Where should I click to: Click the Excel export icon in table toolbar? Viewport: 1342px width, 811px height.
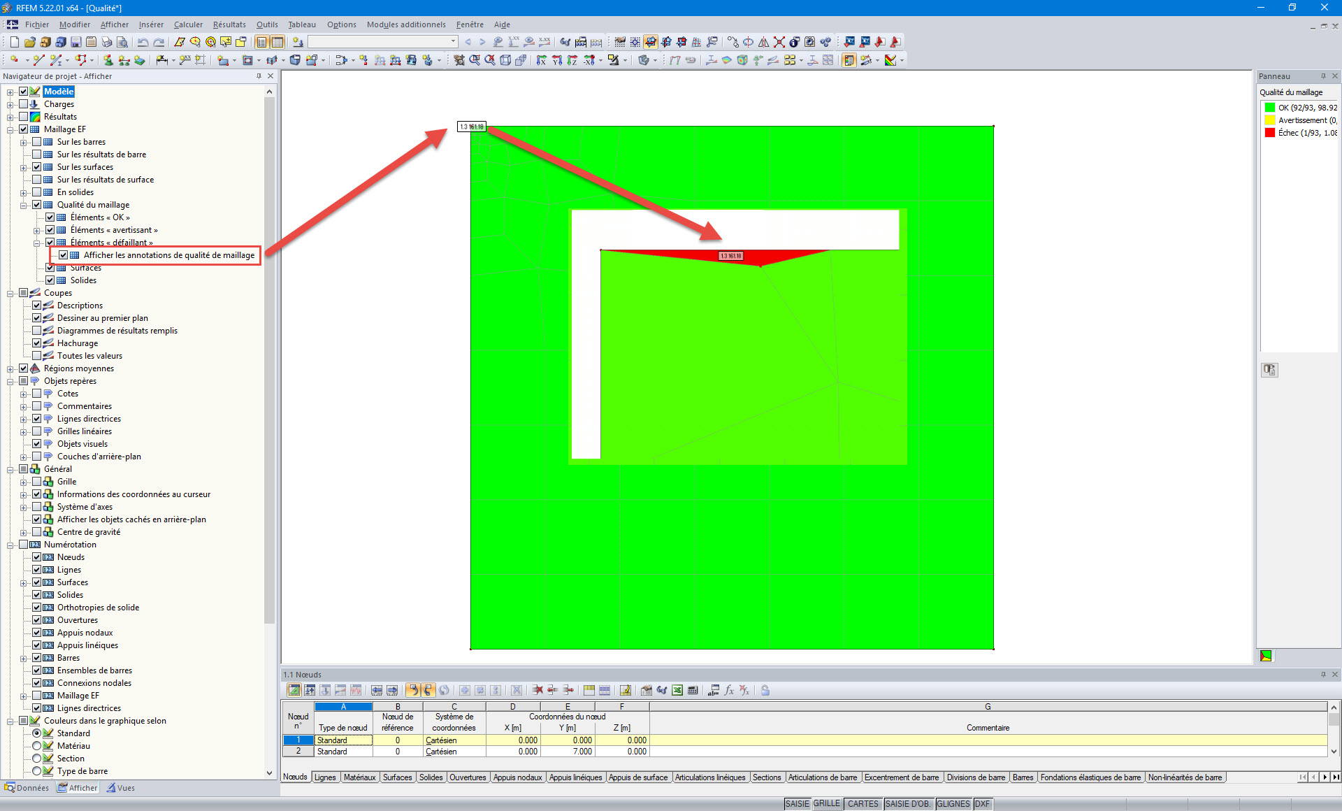pos(677,690)
